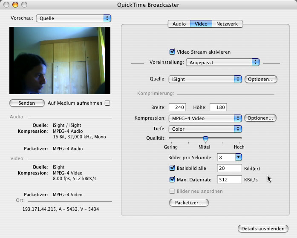Minimize the QuickTime Broadcaster window
297x238 pixels.
coord(15,5)
